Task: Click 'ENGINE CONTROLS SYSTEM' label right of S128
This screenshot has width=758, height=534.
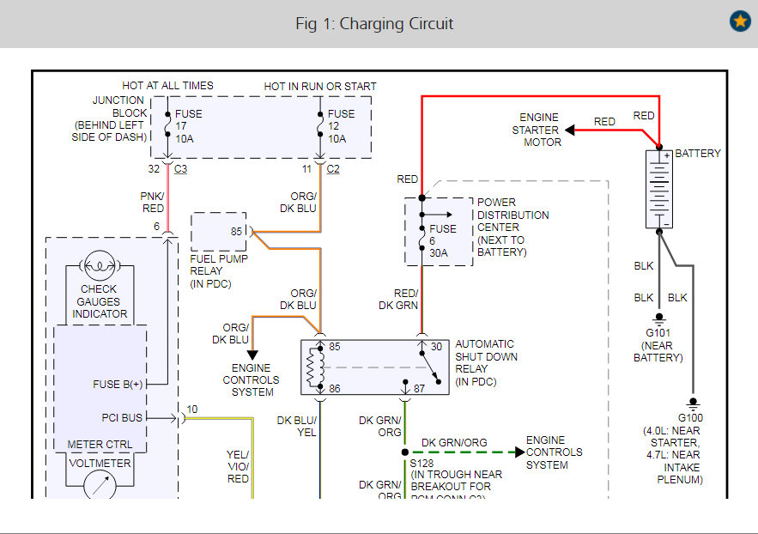Action: pos(554,452)
